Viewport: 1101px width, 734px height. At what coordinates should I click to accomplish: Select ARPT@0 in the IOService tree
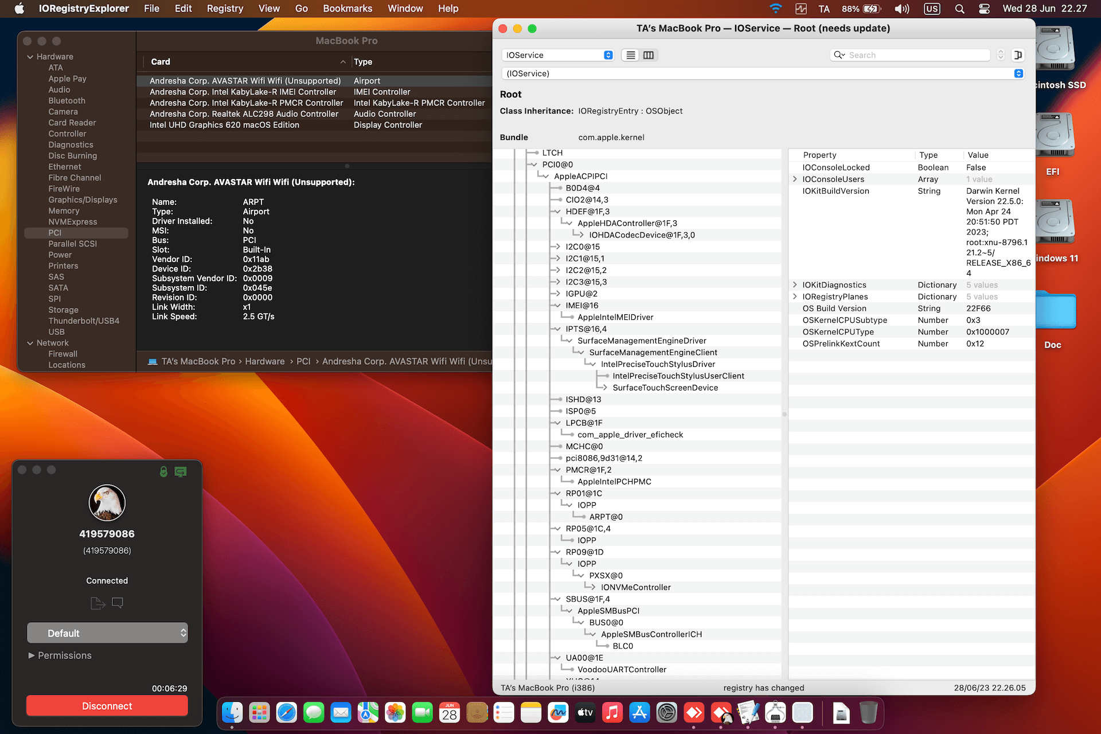click(606, 517)
